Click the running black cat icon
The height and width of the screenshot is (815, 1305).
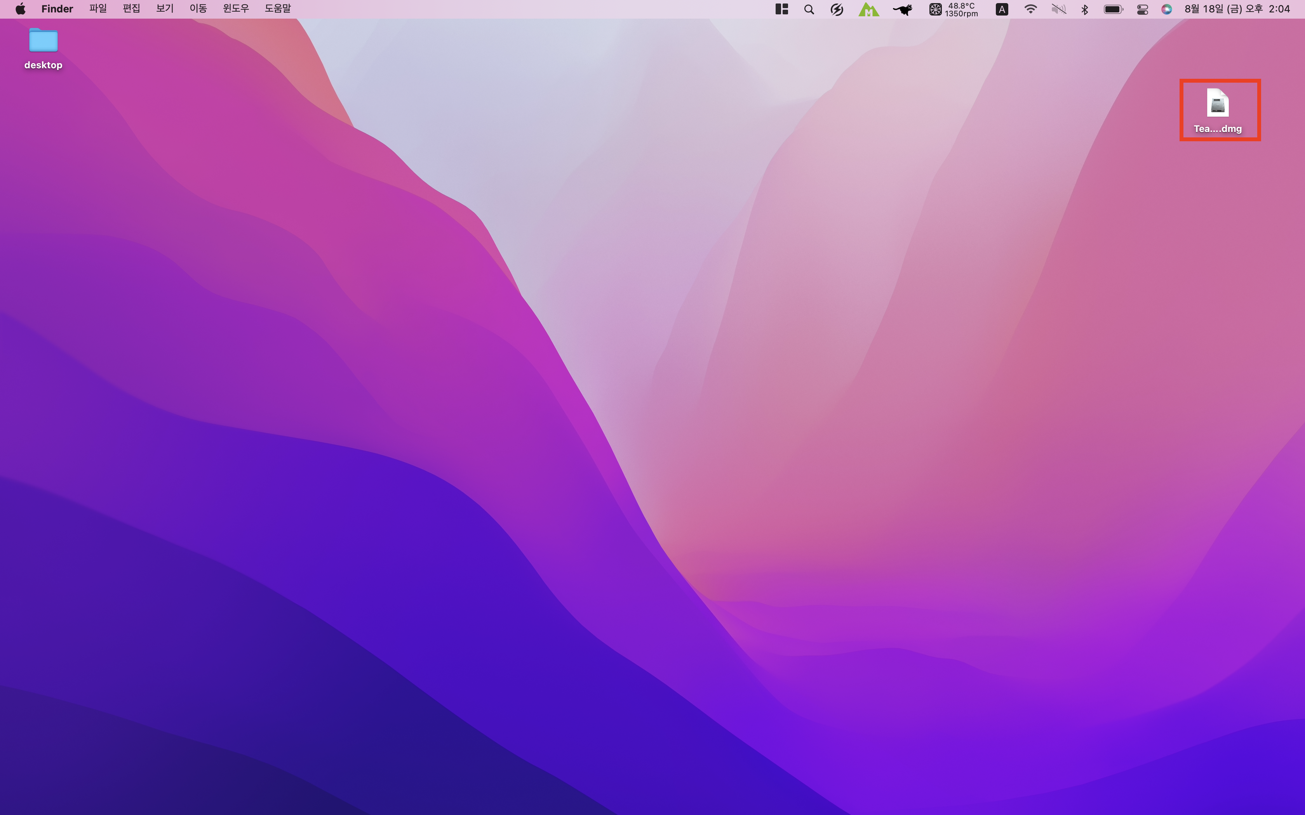pos(902,9)
